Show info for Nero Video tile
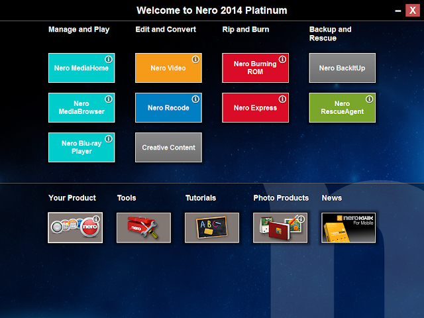The width and height of the screenshot is (424, 318). (195, 59)
